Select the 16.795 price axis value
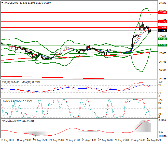This screenshot has height=143, width=168. click(x=163, y=62)
